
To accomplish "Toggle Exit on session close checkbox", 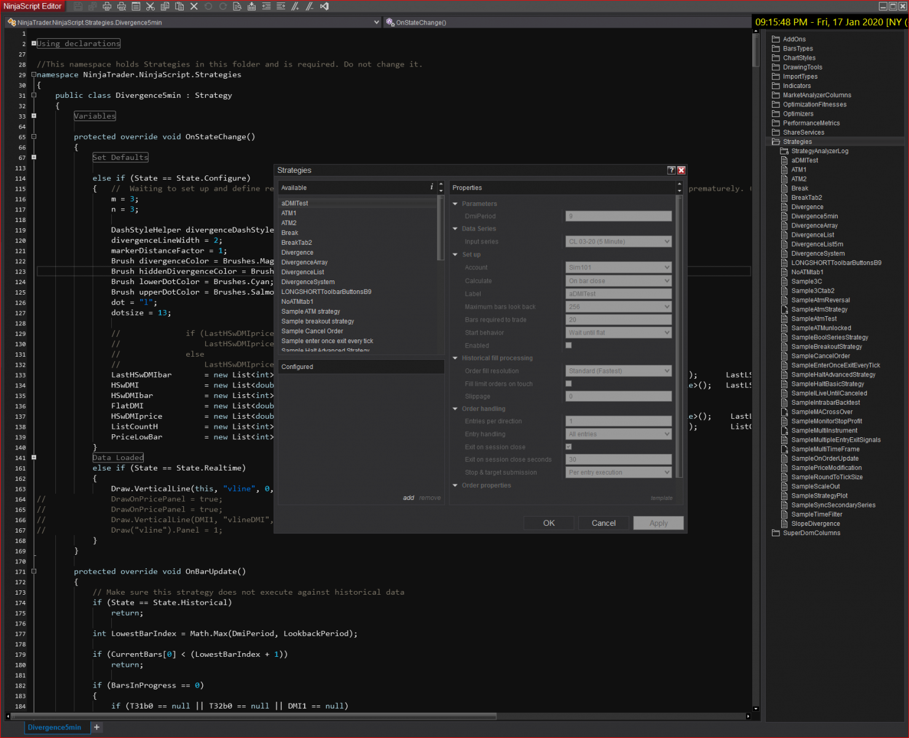I will coord(569,447).
